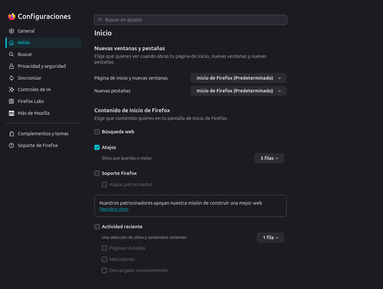The image size is (383, 289).
Task: Click the Privacidad y seguridad lock icon
Action: (x=12, y=66)
